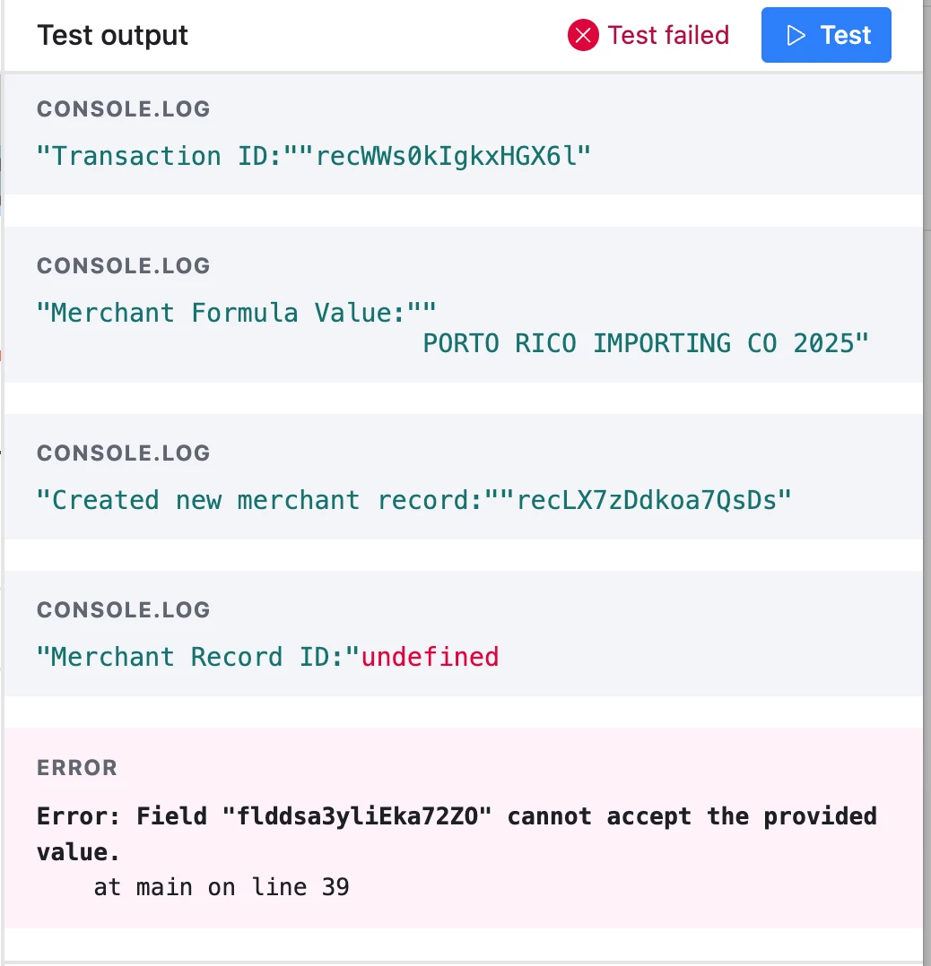Click the red undefined value

430,657
